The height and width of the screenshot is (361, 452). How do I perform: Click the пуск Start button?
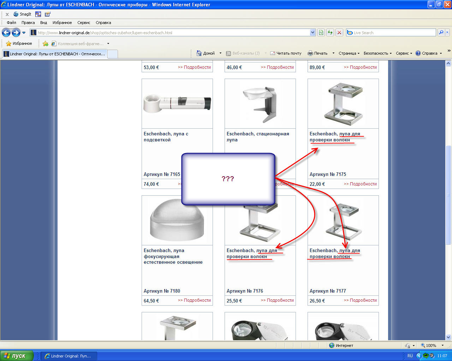pyautogui.click(x=17, y=356)
